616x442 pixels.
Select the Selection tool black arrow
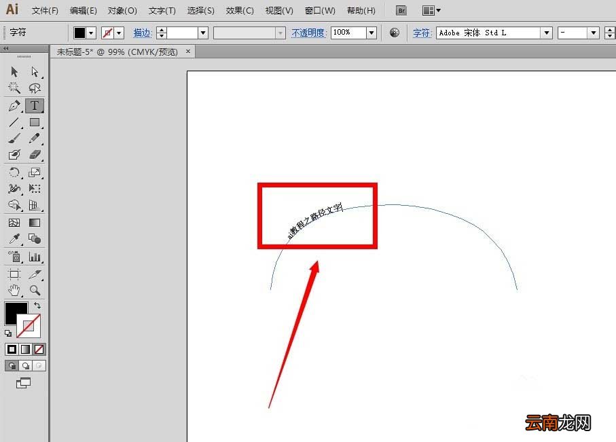tap(14, 72)
